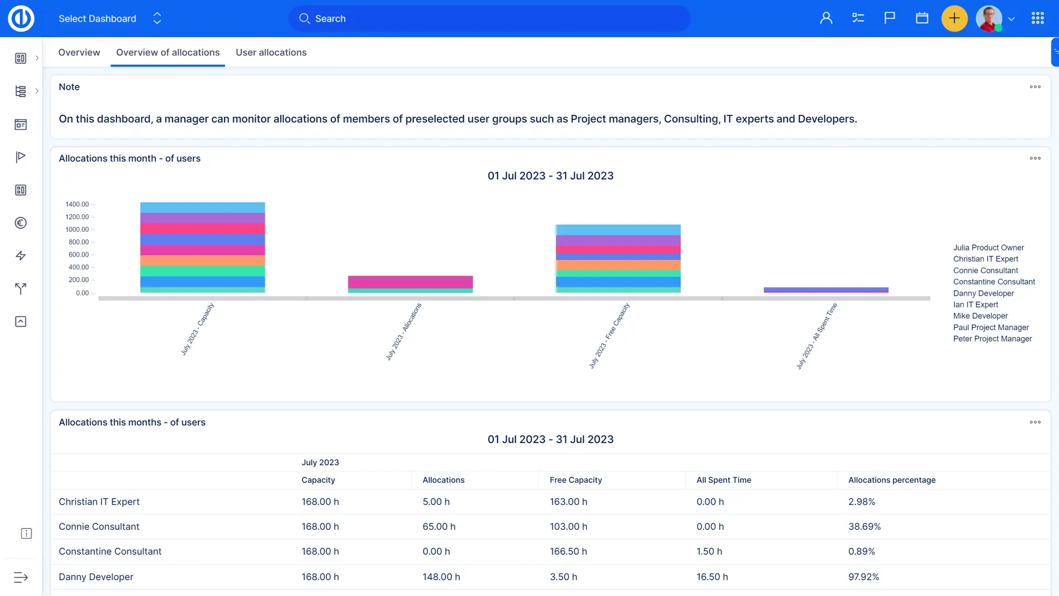Click the Search input field
This screenshot has height=596, width=1059.
pos(489,18)
